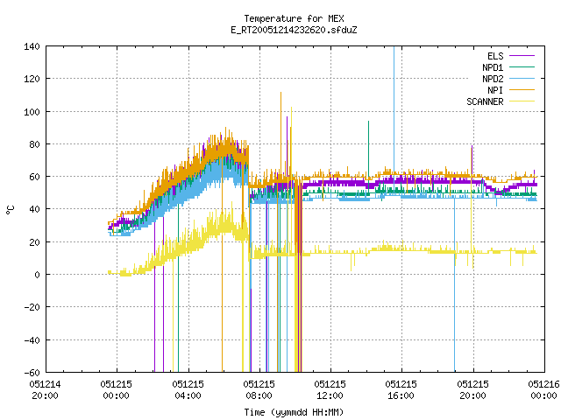Image resolution: width=561 pixels, height=420 pixels.
Task: Click the x-axis label 051216 00:00
Action: (543, 390)
